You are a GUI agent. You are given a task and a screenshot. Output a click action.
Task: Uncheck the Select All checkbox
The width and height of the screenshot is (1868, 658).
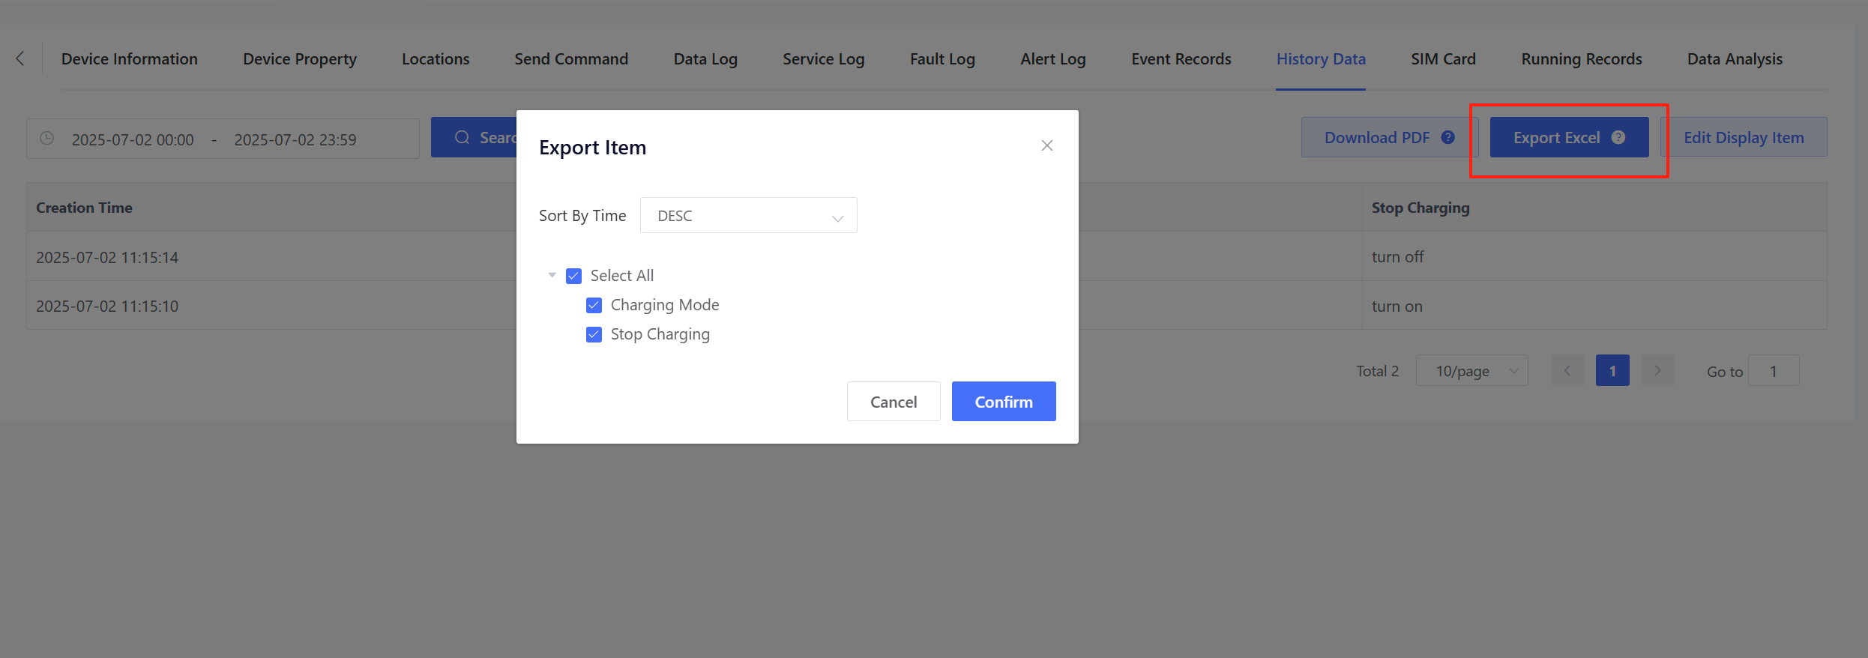click(573, 276)
